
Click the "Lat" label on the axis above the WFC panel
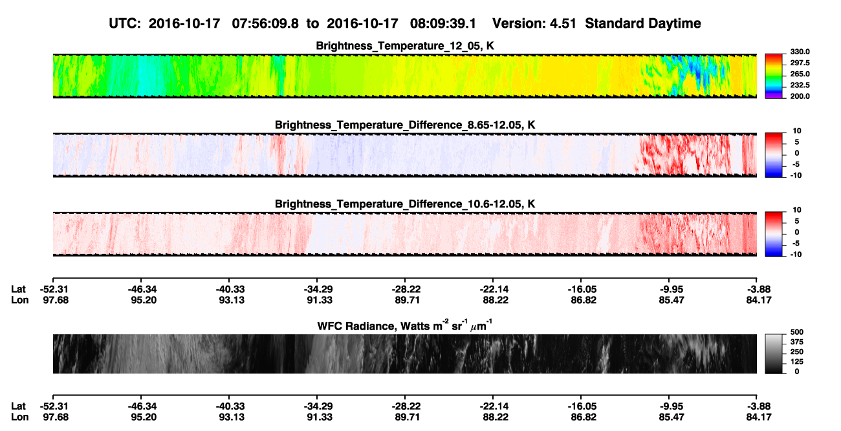pos(19,289)
